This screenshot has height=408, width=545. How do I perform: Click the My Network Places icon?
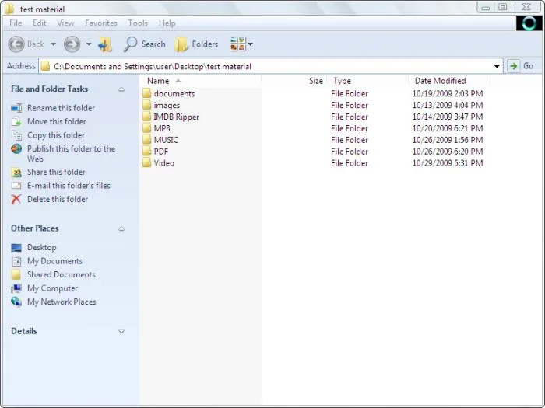[16, 302]
